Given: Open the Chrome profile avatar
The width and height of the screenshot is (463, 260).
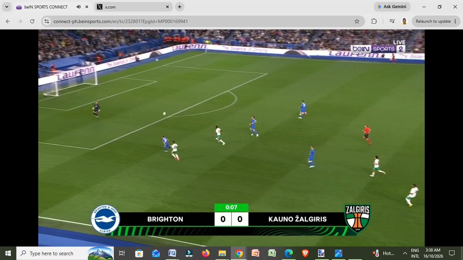Looking at the screenshot, I should [x=404, y=21].
